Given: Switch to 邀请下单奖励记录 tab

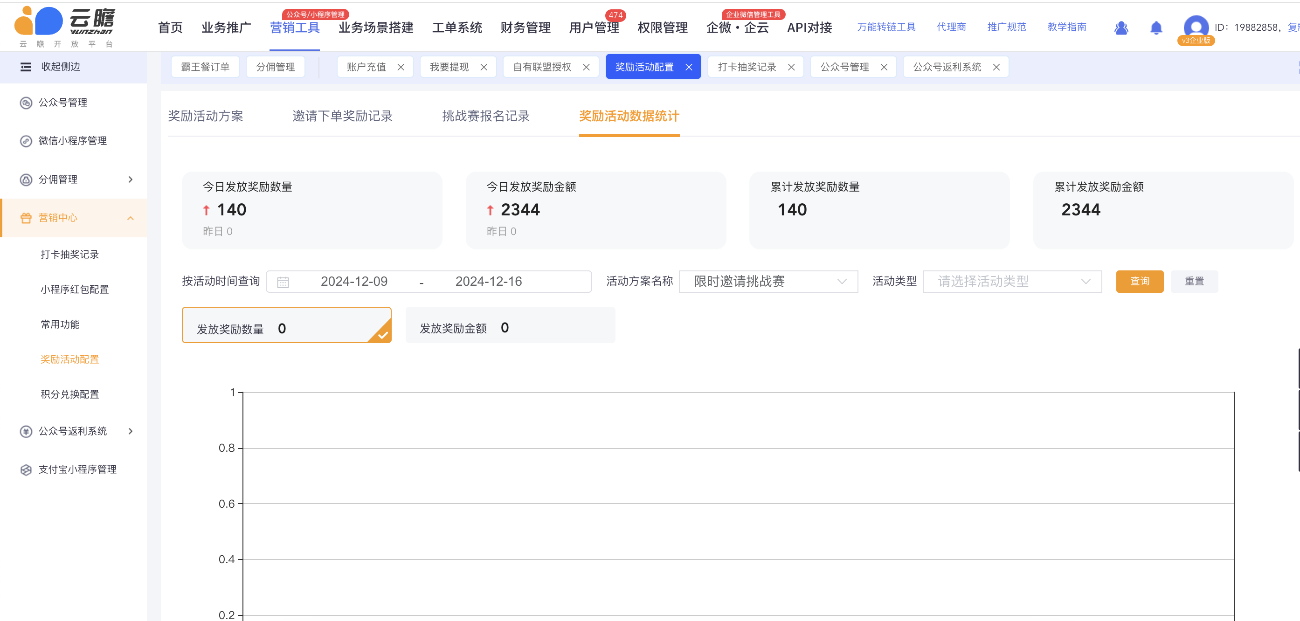Looking at the screenshot, I should coord(342,116).
